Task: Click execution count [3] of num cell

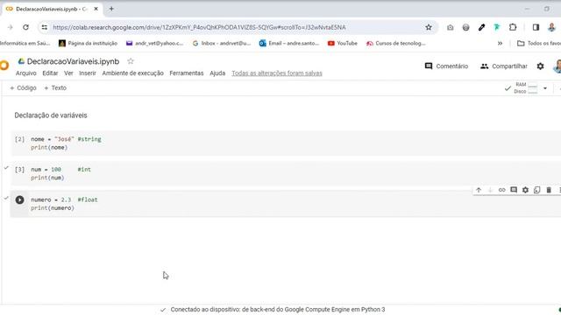Action: coord(19,169)
